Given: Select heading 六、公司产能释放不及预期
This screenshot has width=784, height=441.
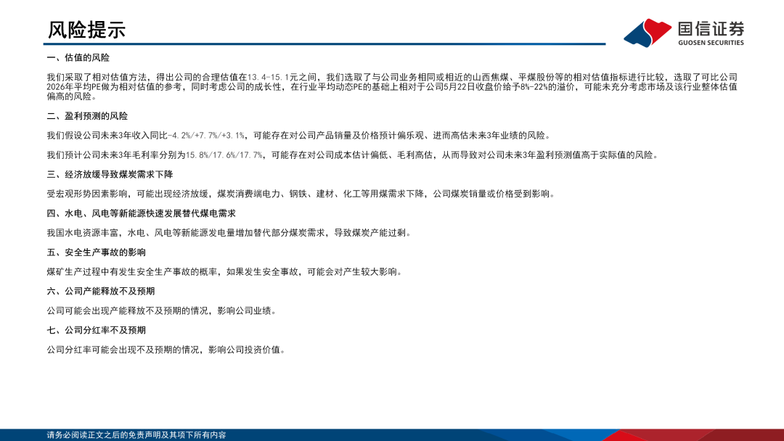Looking at the screenshot, I should point(101,292).
